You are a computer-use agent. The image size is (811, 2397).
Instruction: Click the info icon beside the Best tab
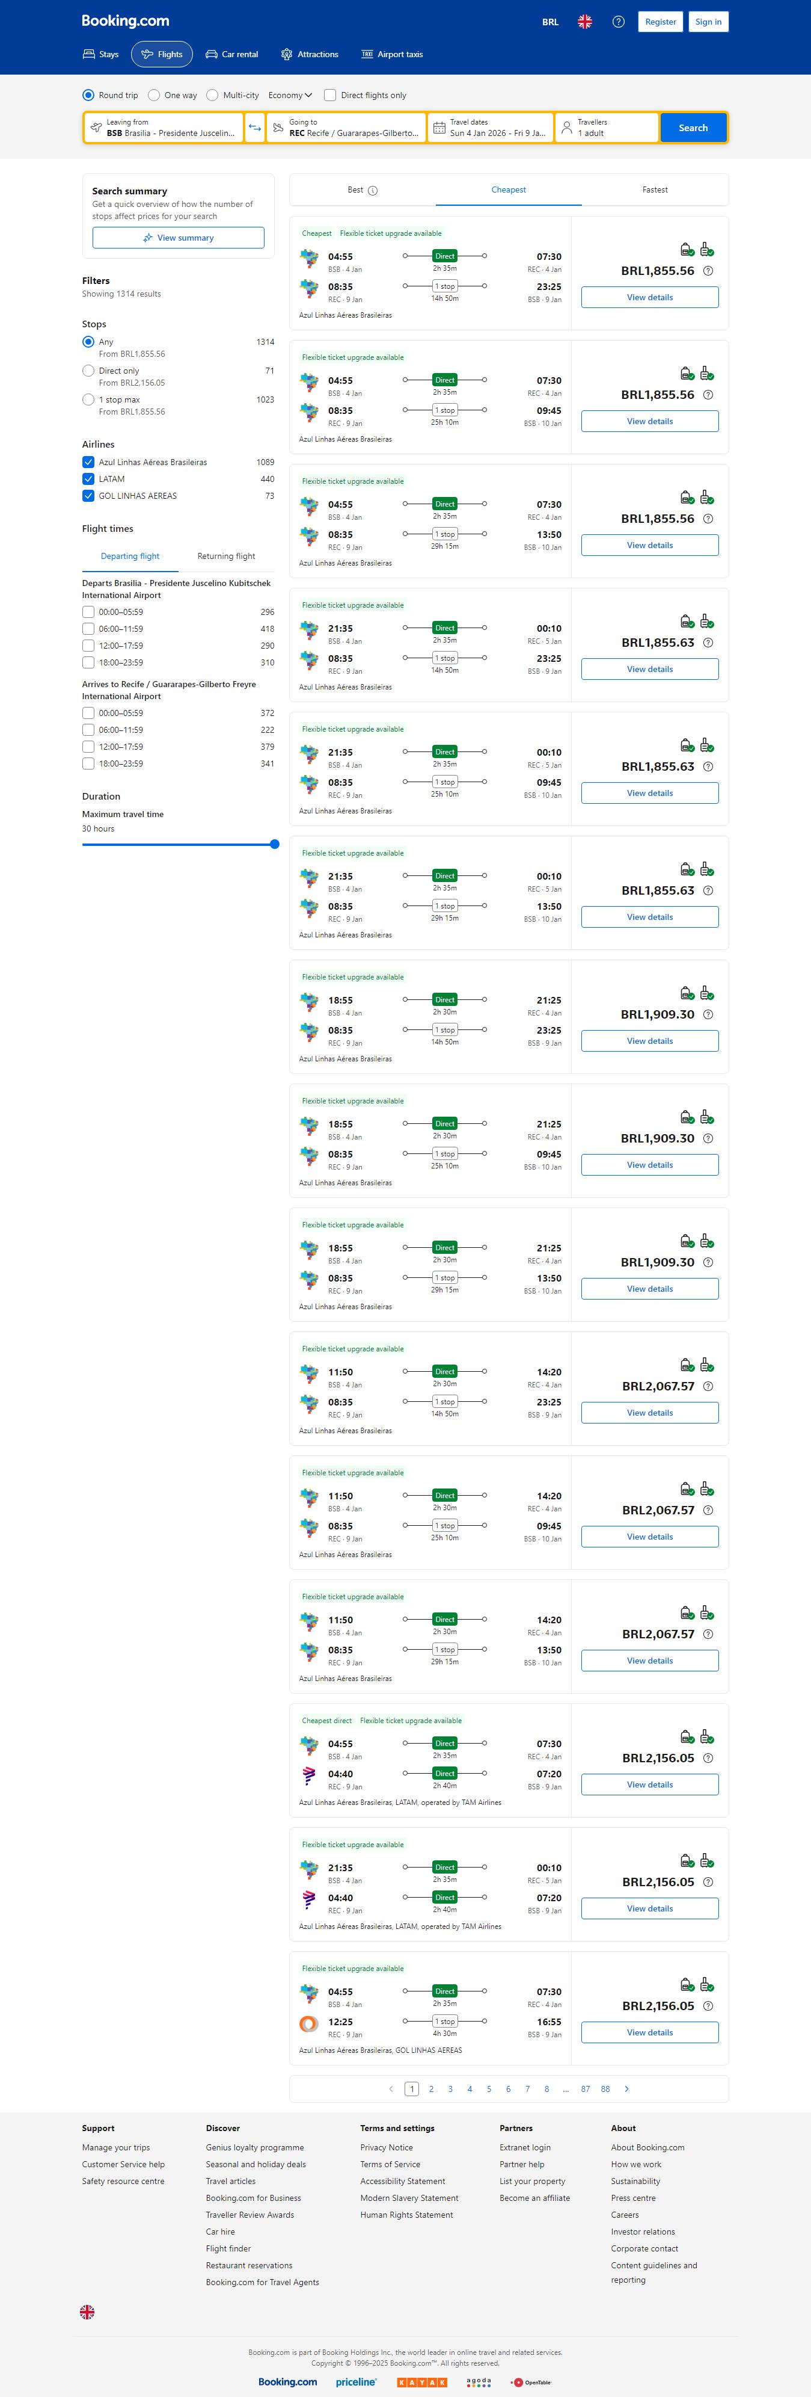373,191
